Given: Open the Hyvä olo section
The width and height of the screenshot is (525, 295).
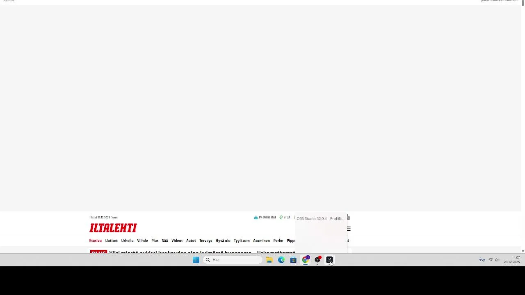Looking at the screenshot, I should point(223,241).
